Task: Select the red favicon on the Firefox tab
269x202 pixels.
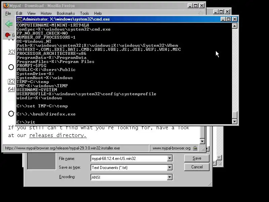Action: 7,35
